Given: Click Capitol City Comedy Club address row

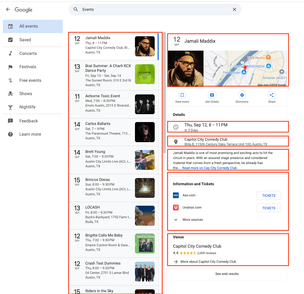Looking at the screenshot, I should 228,141.
